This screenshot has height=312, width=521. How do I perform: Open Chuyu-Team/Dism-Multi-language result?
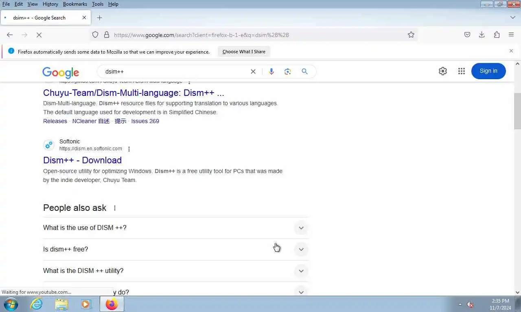[x=134, y=93]
